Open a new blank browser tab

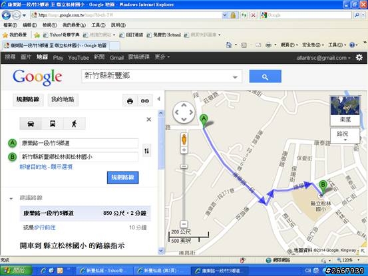pyautogui.click(x=114, y=46)
